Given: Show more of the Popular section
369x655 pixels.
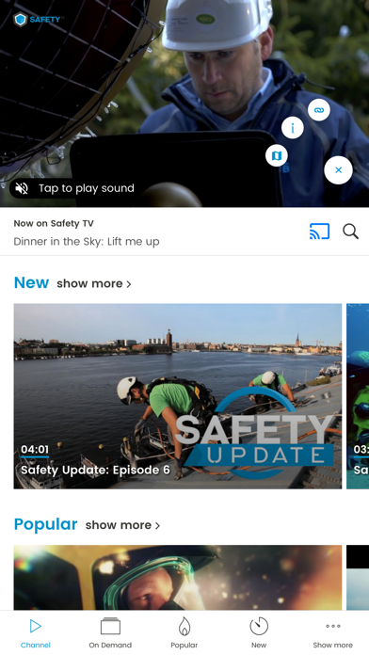Looking at the screenshot, I should (123, 525).
